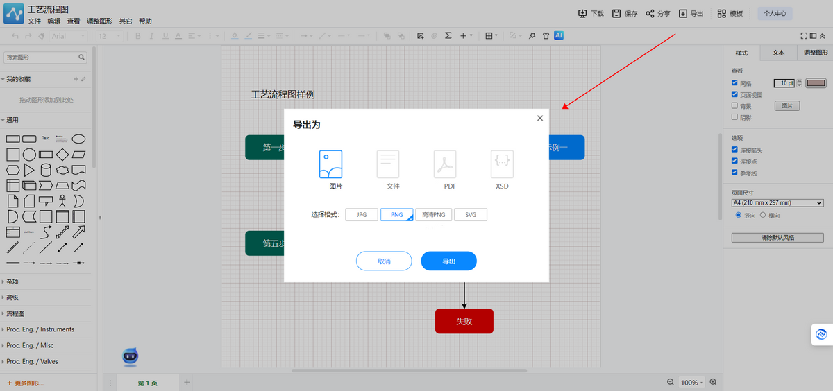Toggle bold formatting
The image size is (833, 391).
[138, 35]
